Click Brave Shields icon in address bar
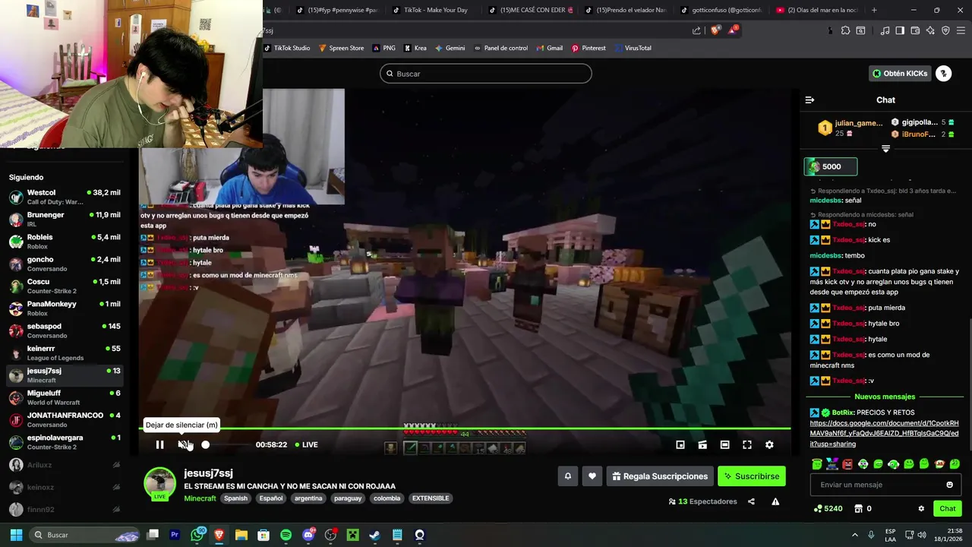 [x=715, y=30]
